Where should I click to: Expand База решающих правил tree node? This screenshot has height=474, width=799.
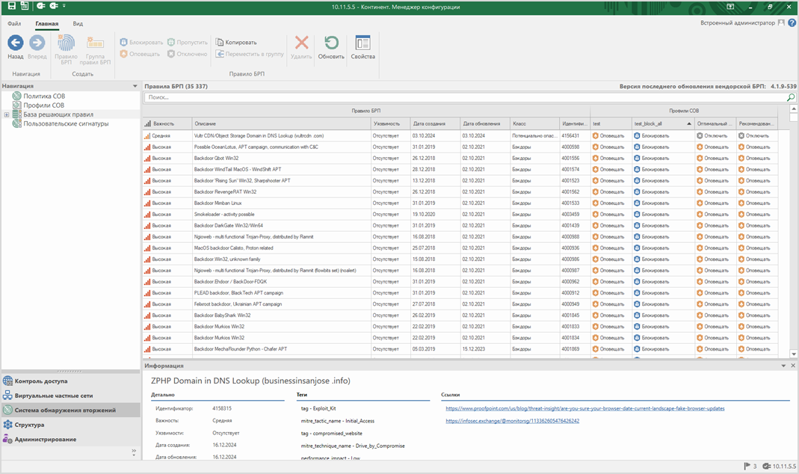pyautogui.click(x=7, y=114)
